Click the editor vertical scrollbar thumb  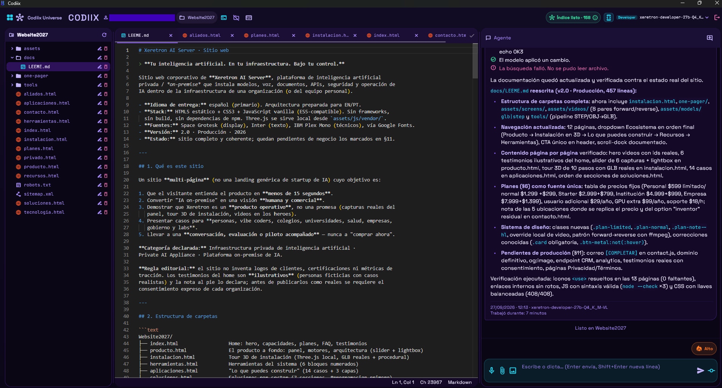475,61
